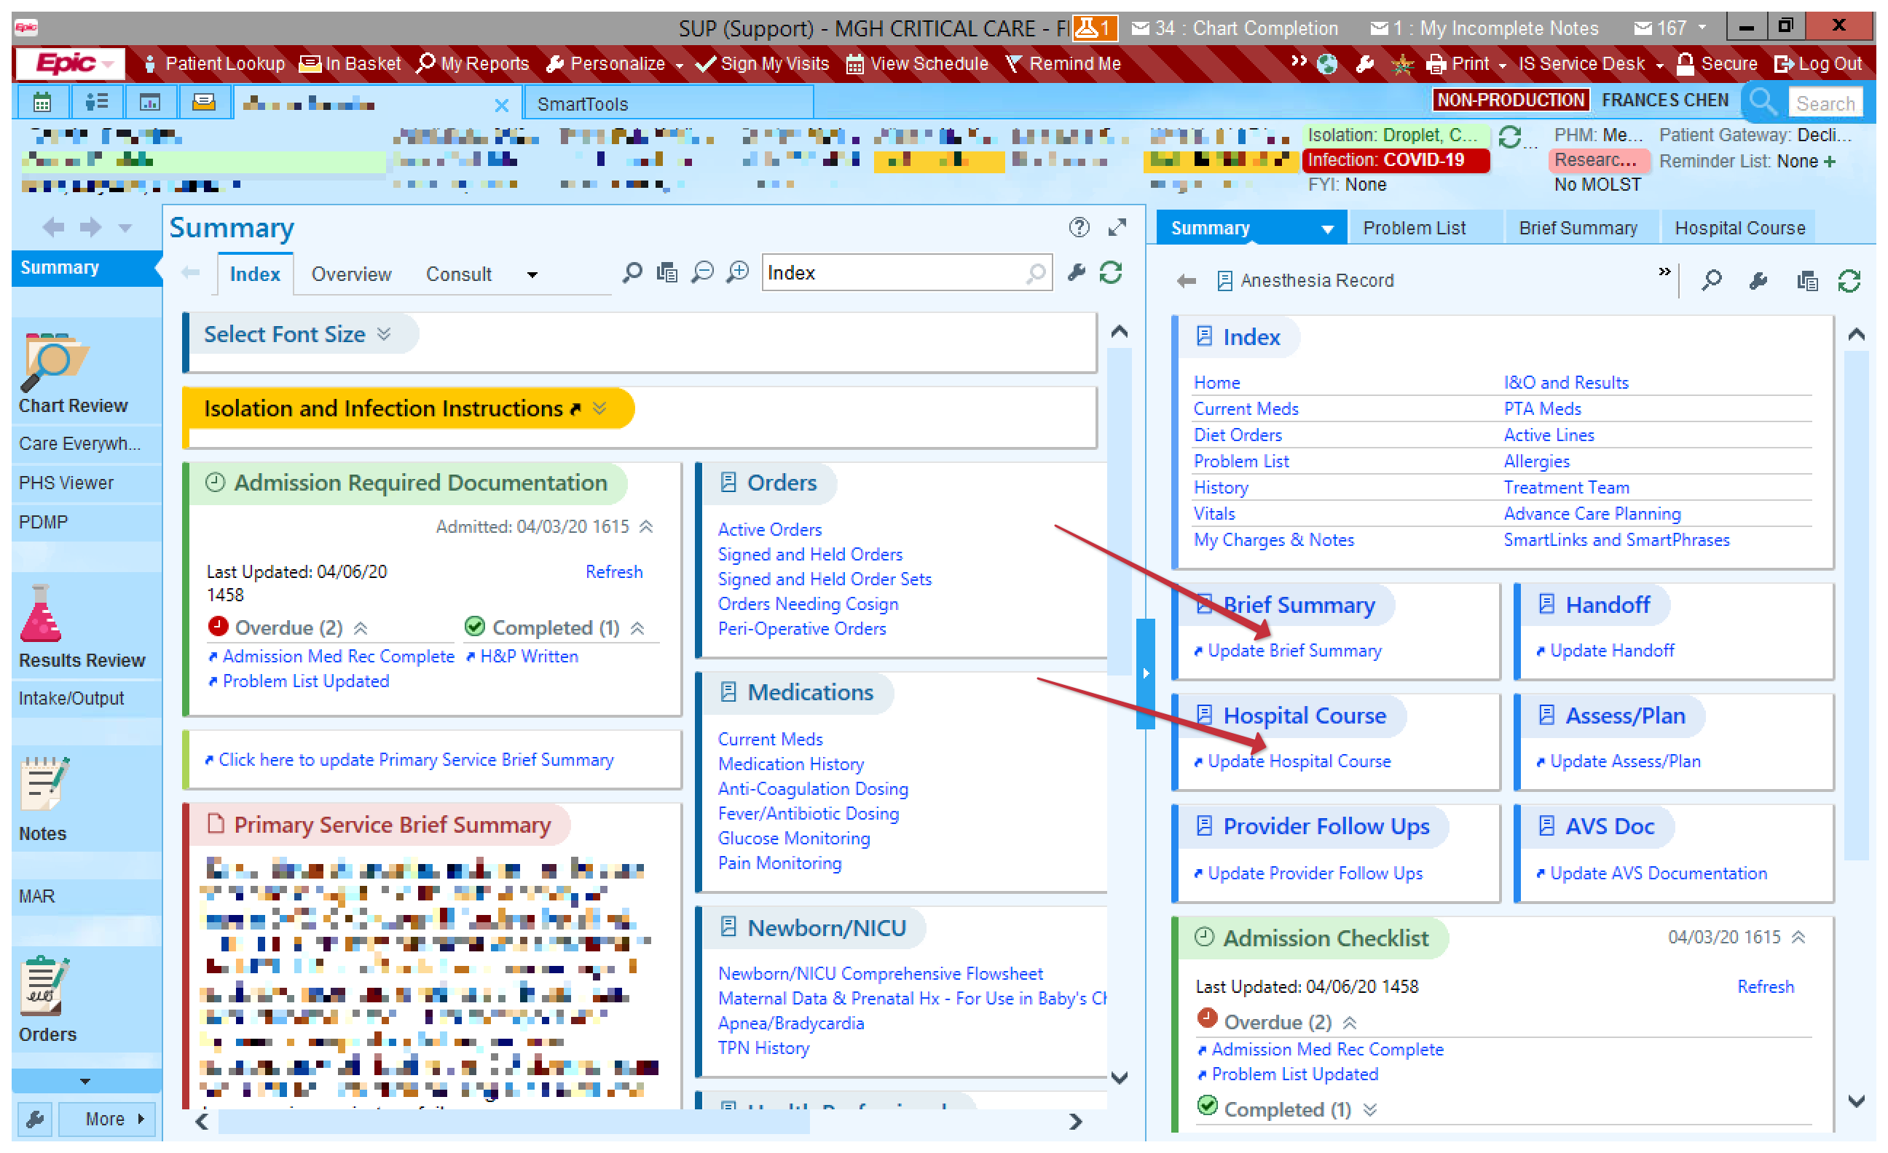Switch to Hospital Course tab
This screenshot has height=1153, width=1888.
(x=1739, y=228)
